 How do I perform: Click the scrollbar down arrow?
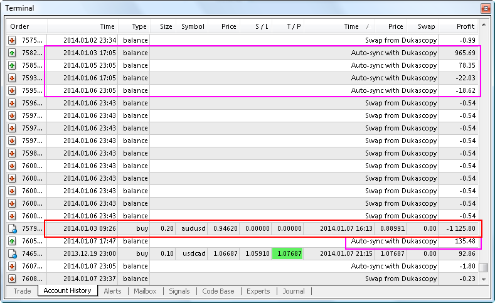tap(484, 279)
